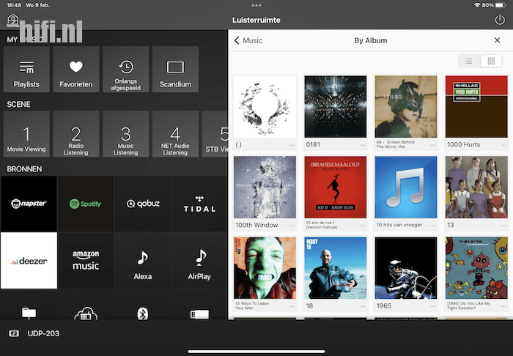Open more options for album 13
The height and width of the screenshot is (356, 513).
point(503,226)
